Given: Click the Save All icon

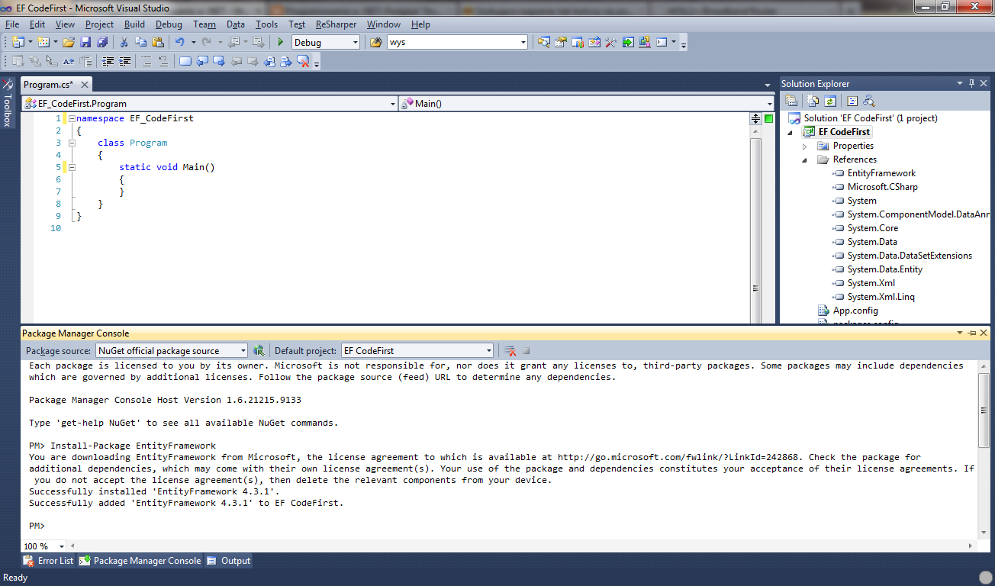Looking at the screenshot, I should point(102,42).
